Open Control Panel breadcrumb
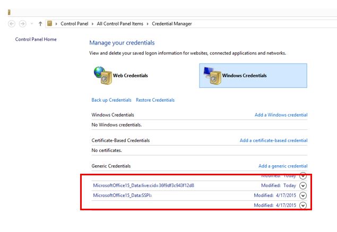The width and height of the screenshot is (337, 232). pos(74,24)
